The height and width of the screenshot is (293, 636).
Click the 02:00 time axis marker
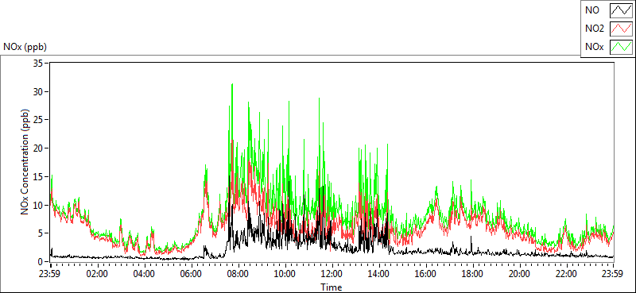pyautogui.click(x=97, y=273)
